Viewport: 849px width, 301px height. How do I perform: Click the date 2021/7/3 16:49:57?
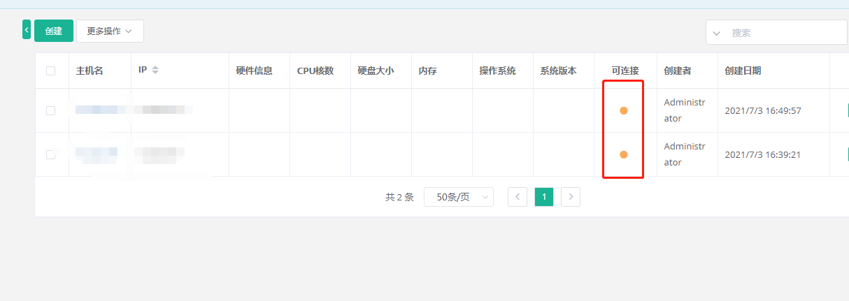coord(763,110)
